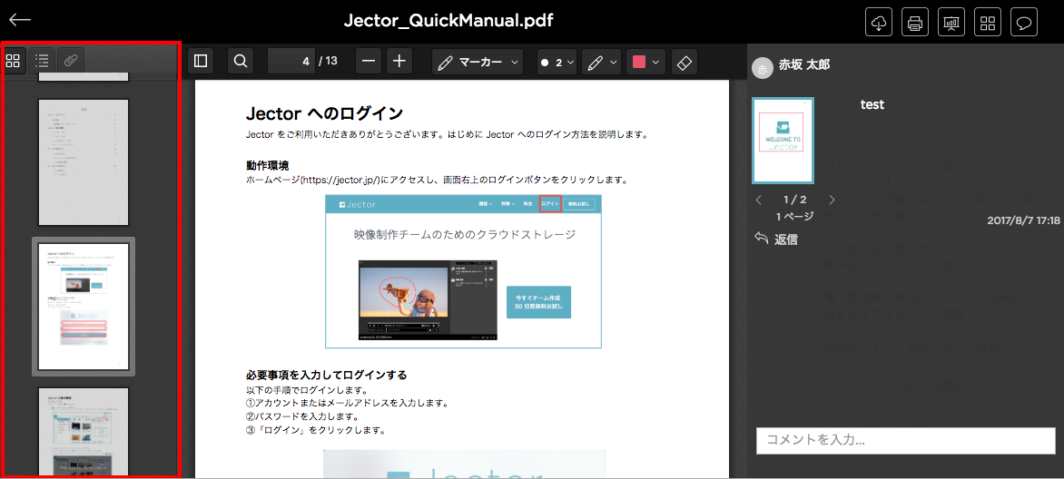Open presentation mode icon

point(951,23)
